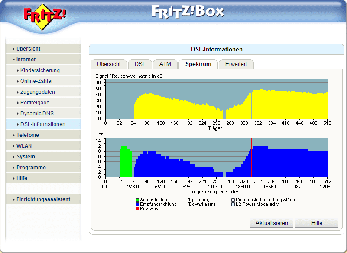
Task: Collapse the Internet menu arrow
Action: point(14,60)
